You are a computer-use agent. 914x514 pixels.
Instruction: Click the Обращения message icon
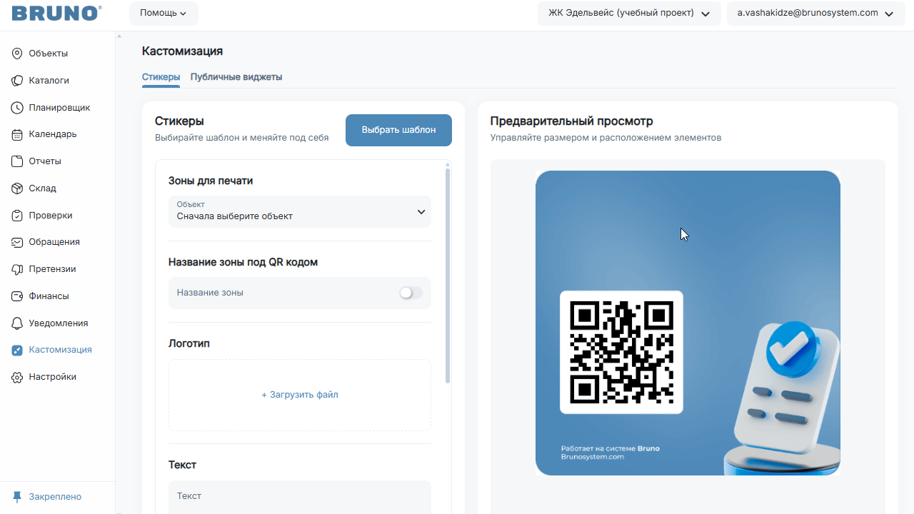pos(17,242)
